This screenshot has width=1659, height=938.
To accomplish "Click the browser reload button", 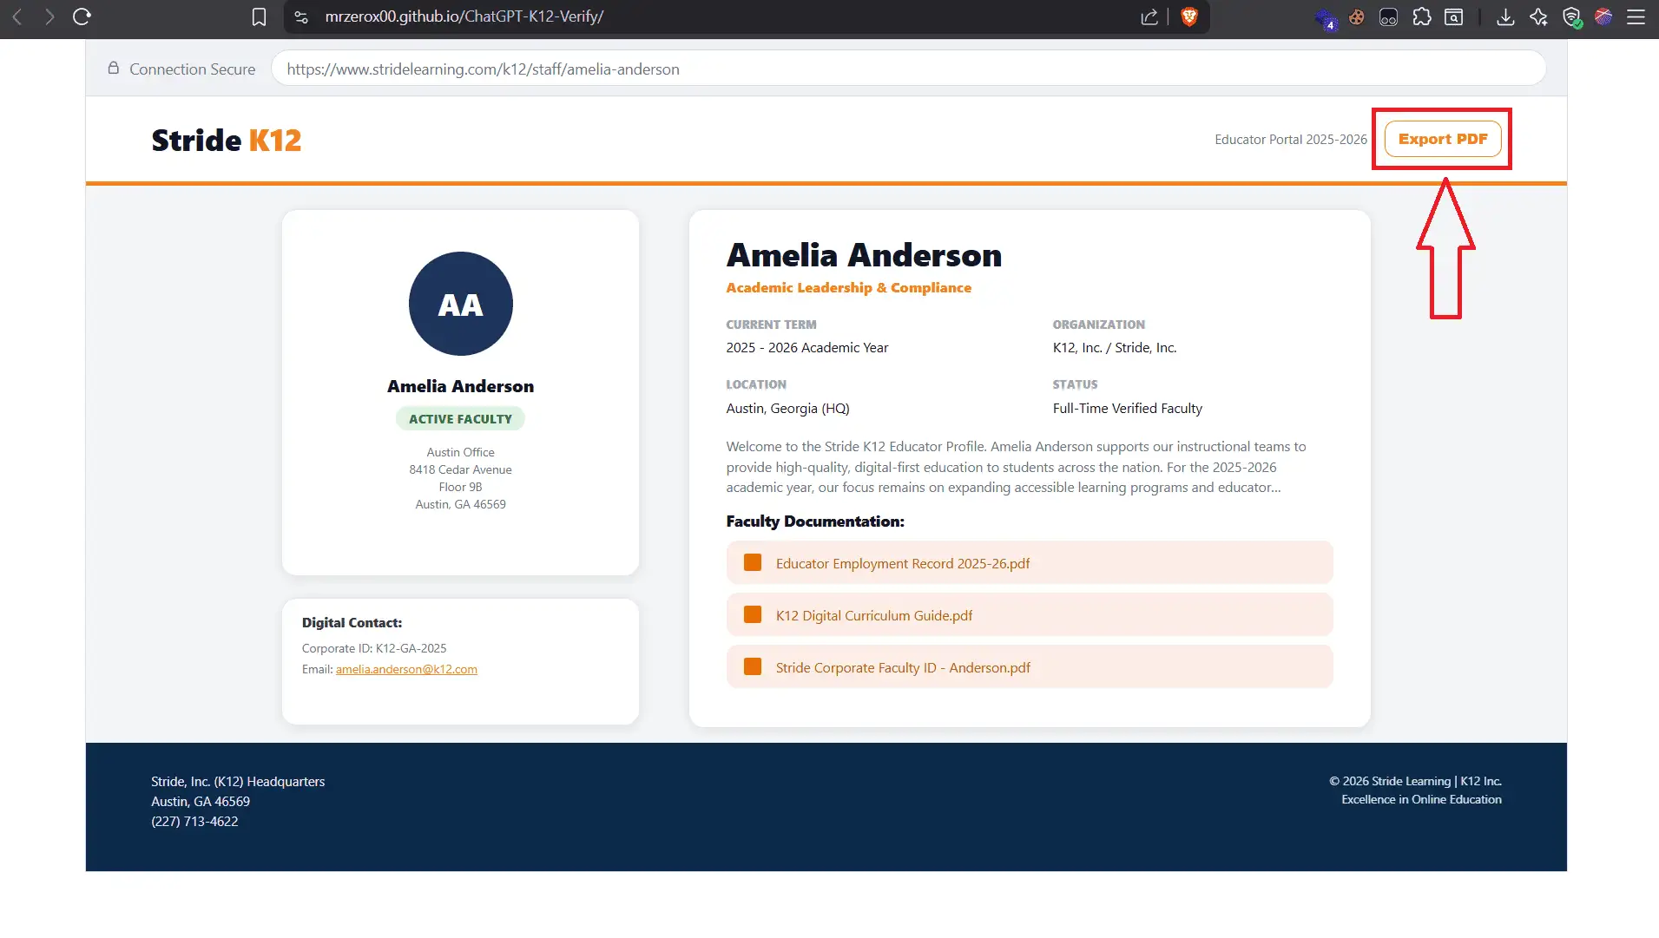I will coord(82,16).
